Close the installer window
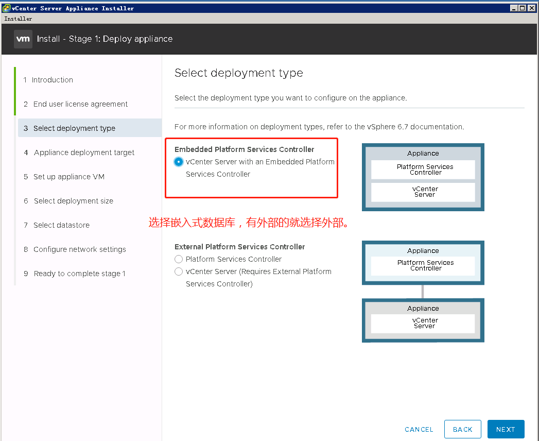This screenshot has width=539, height=441. click(x=531, y=8)
